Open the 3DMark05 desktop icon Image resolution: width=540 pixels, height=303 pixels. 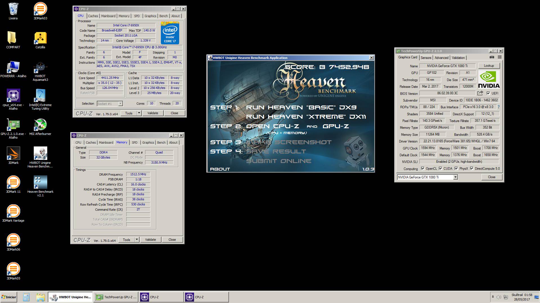tap(13, 271)
